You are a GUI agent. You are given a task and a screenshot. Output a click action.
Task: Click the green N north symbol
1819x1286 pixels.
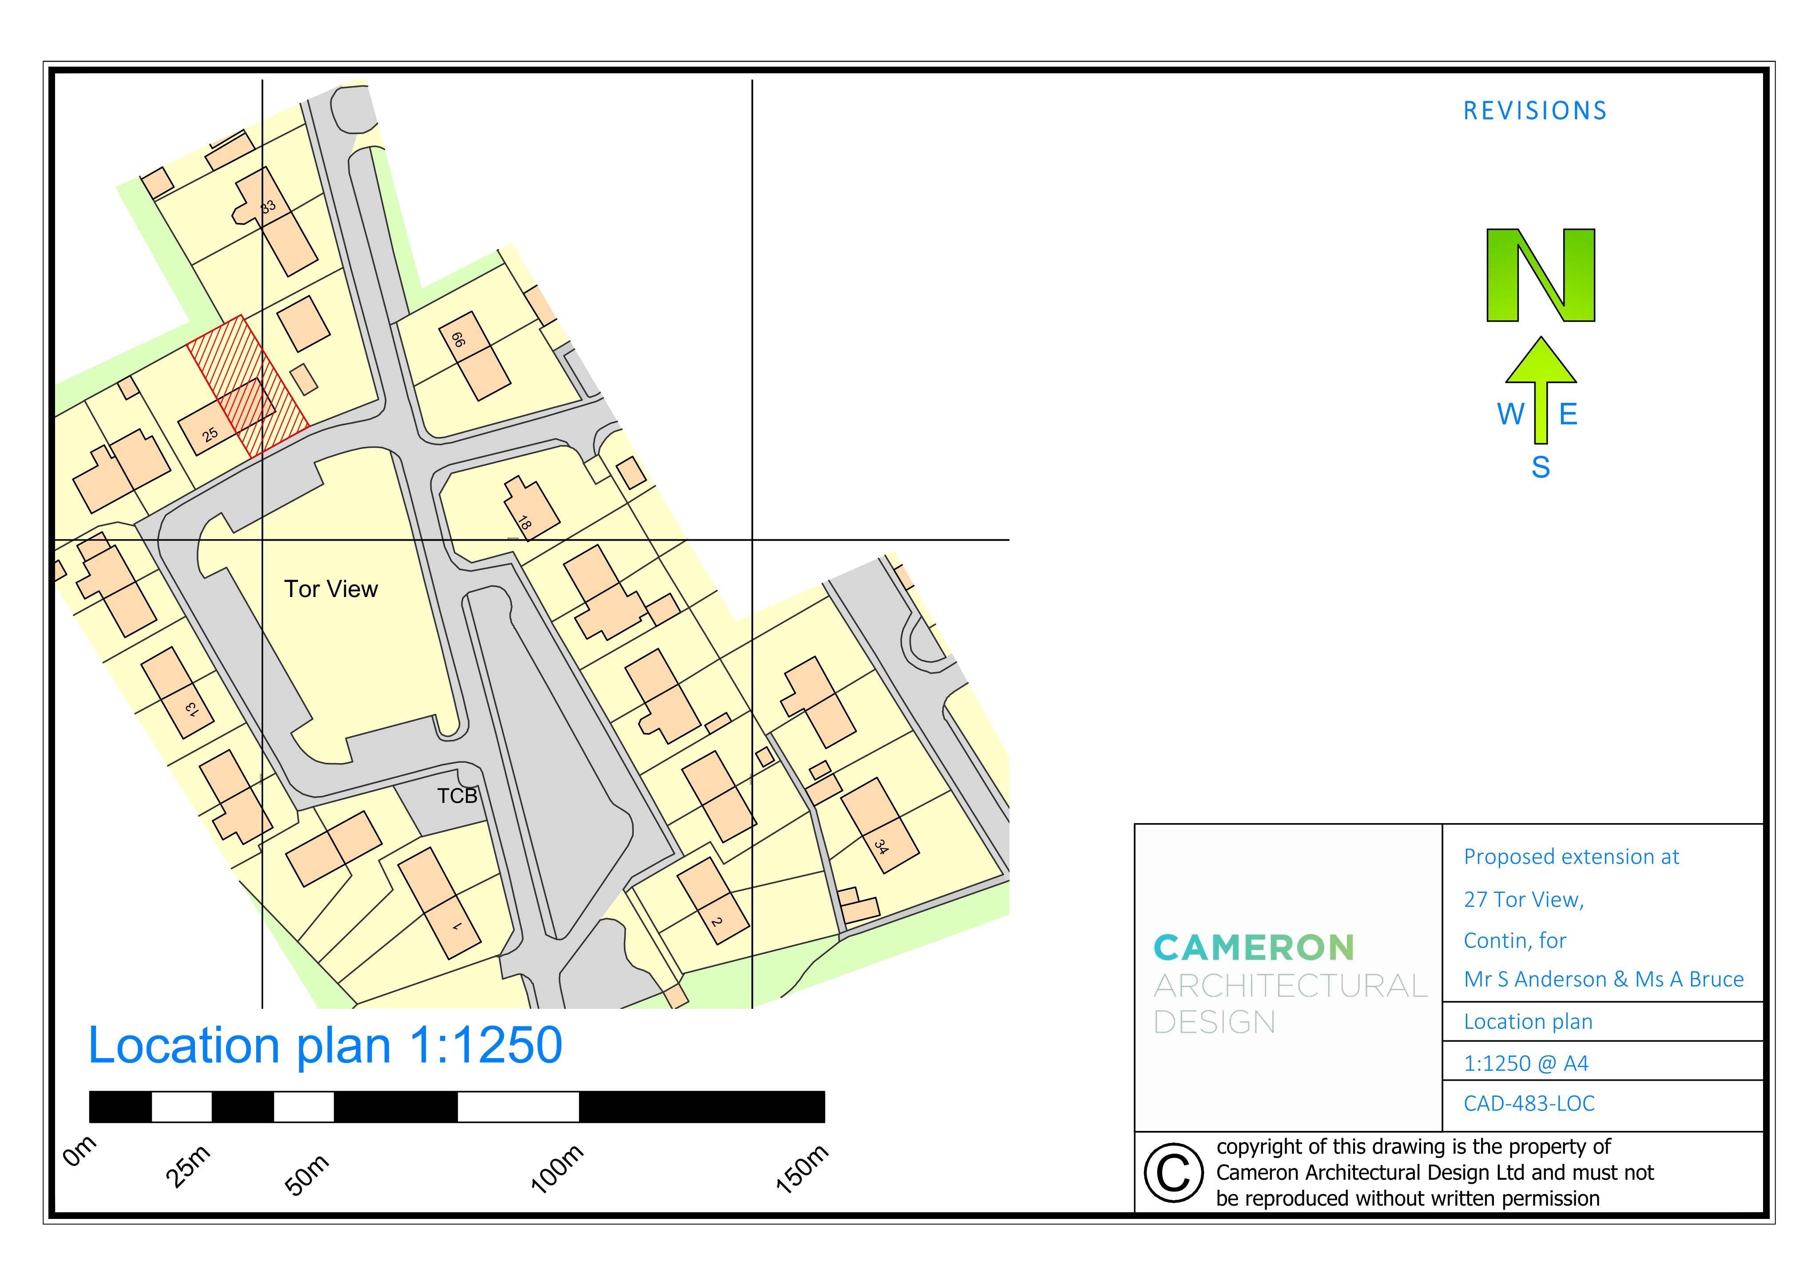coord(1540,275)
